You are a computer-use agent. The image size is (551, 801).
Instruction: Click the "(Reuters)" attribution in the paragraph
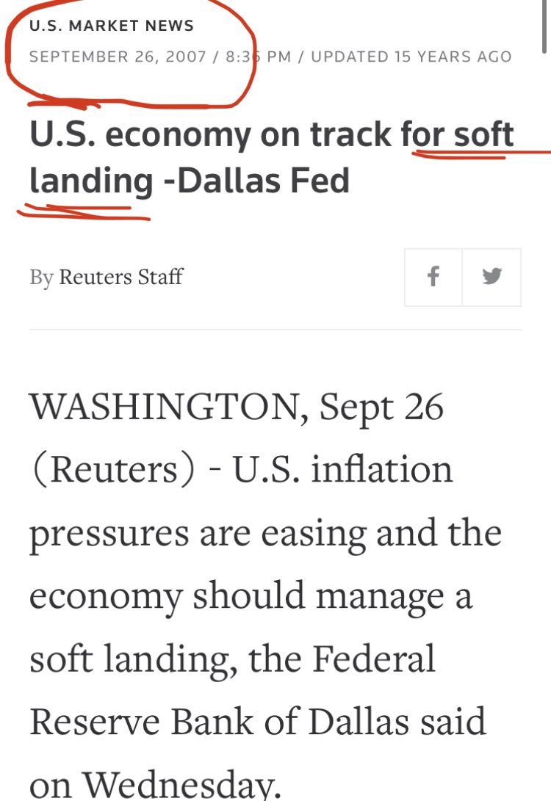[113, 471]
